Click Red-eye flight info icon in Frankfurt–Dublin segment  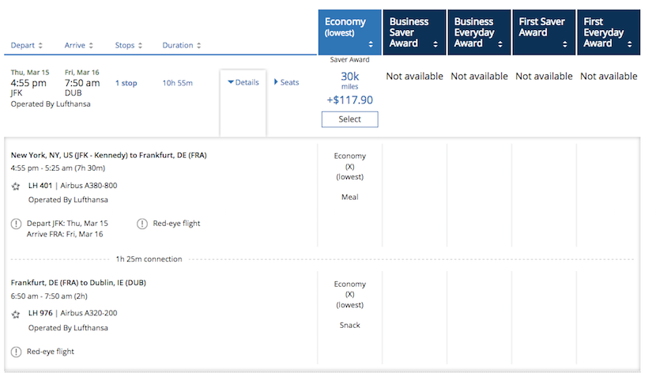coord(16,352)
